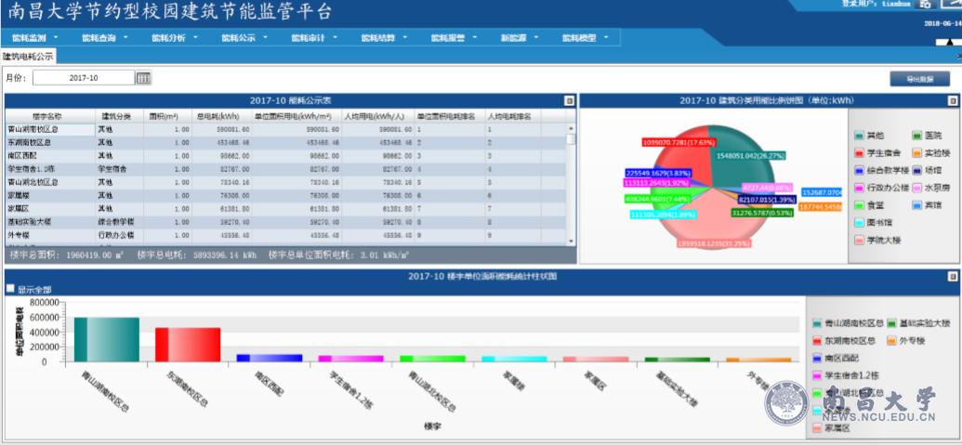The height and width of the screenshot is (445, 962).
Task: Click 食堂 green swatch in pie legend
Action: pyautogui.click(x=860, y=206)
